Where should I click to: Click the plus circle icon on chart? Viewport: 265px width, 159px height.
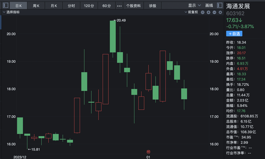tap(208, 12)
